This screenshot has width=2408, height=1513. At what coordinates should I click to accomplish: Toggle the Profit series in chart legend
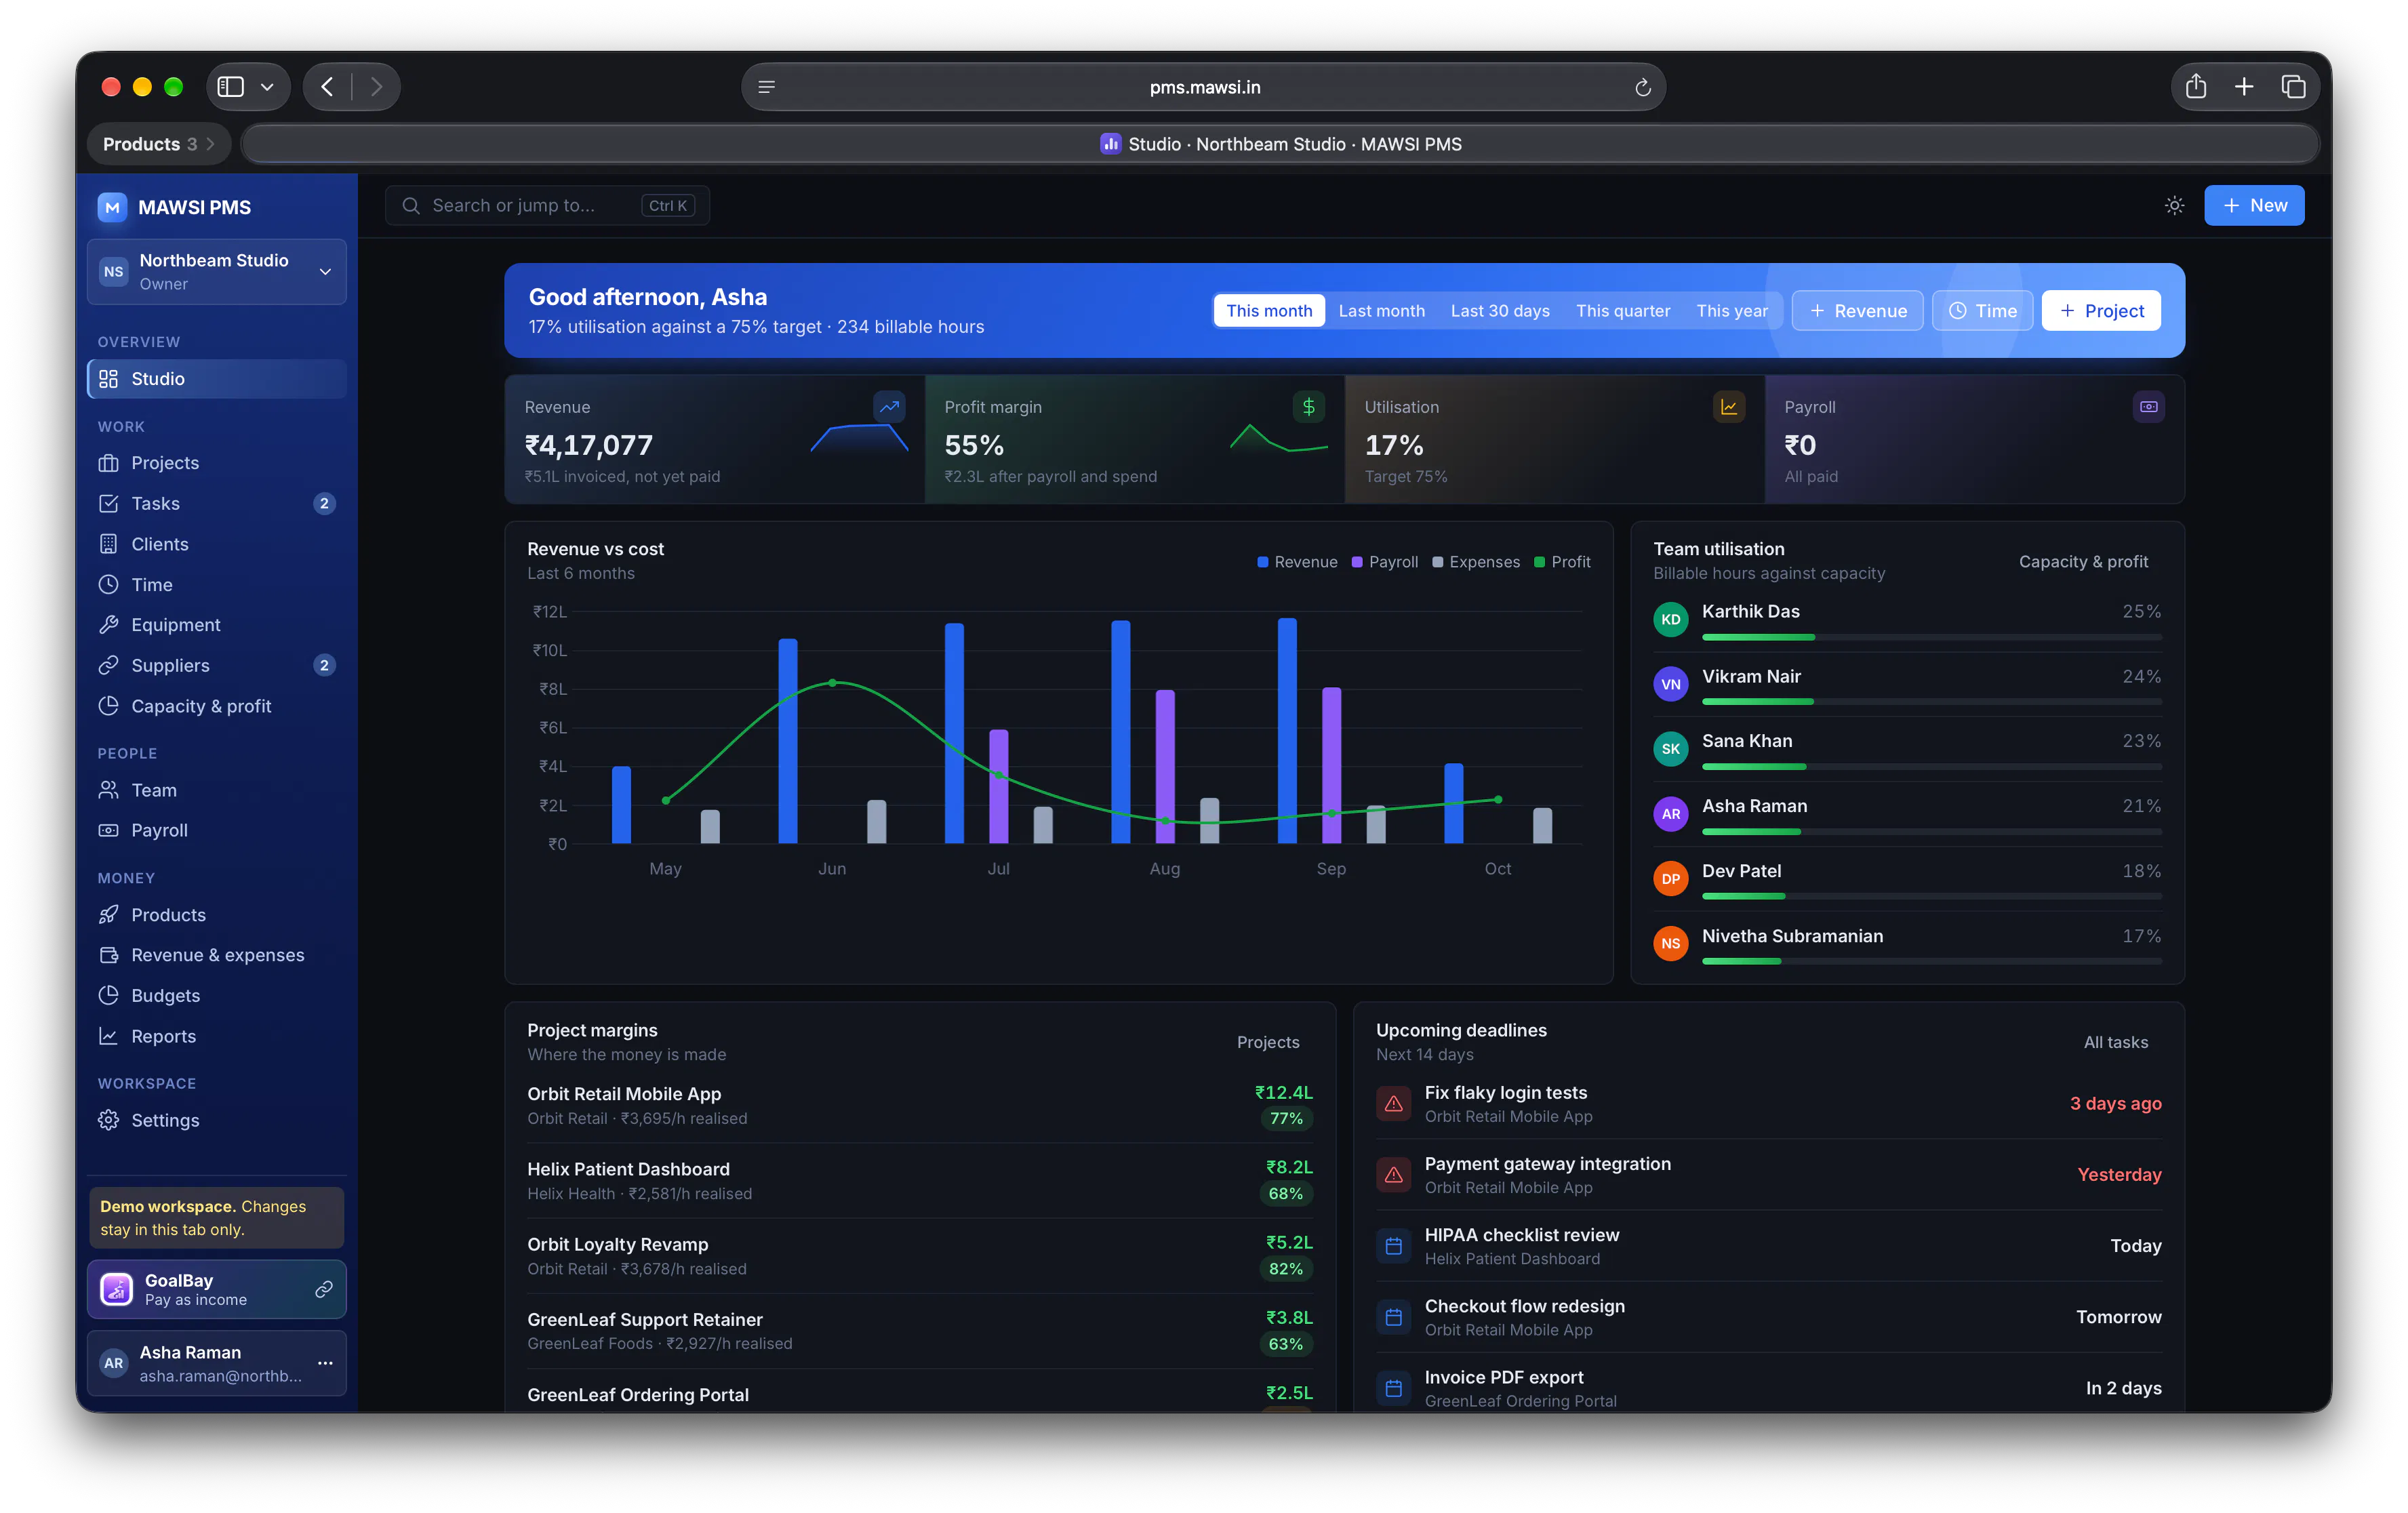coord(1562,562)
